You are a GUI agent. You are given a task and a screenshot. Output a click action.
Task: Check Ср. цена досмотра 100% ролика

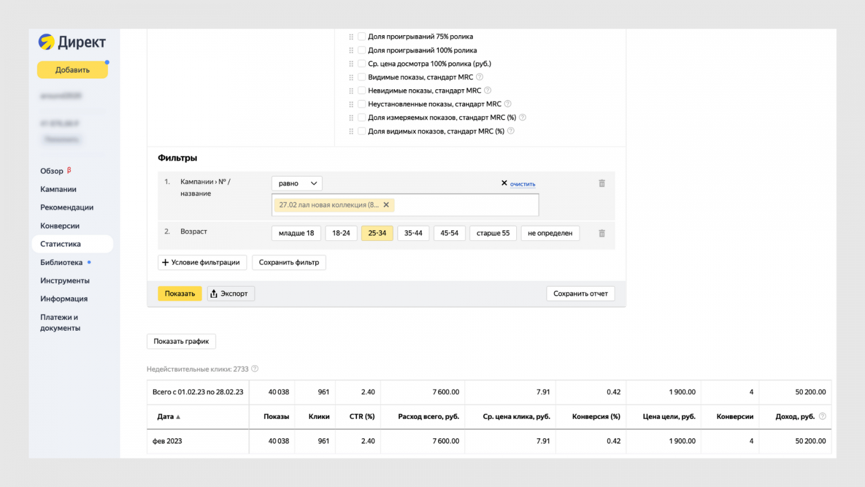(x=362, y=64)
